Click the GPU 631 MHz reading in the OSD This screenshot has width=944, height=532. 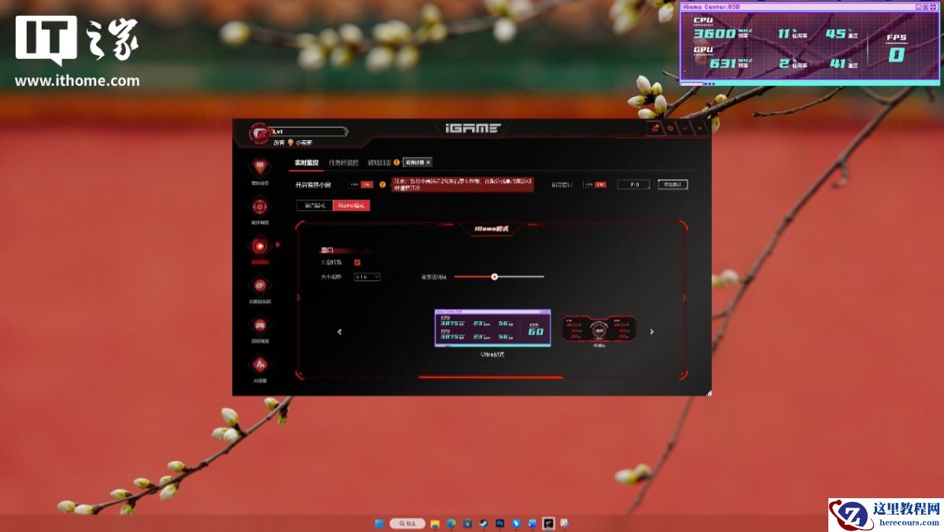click(722, 63)
